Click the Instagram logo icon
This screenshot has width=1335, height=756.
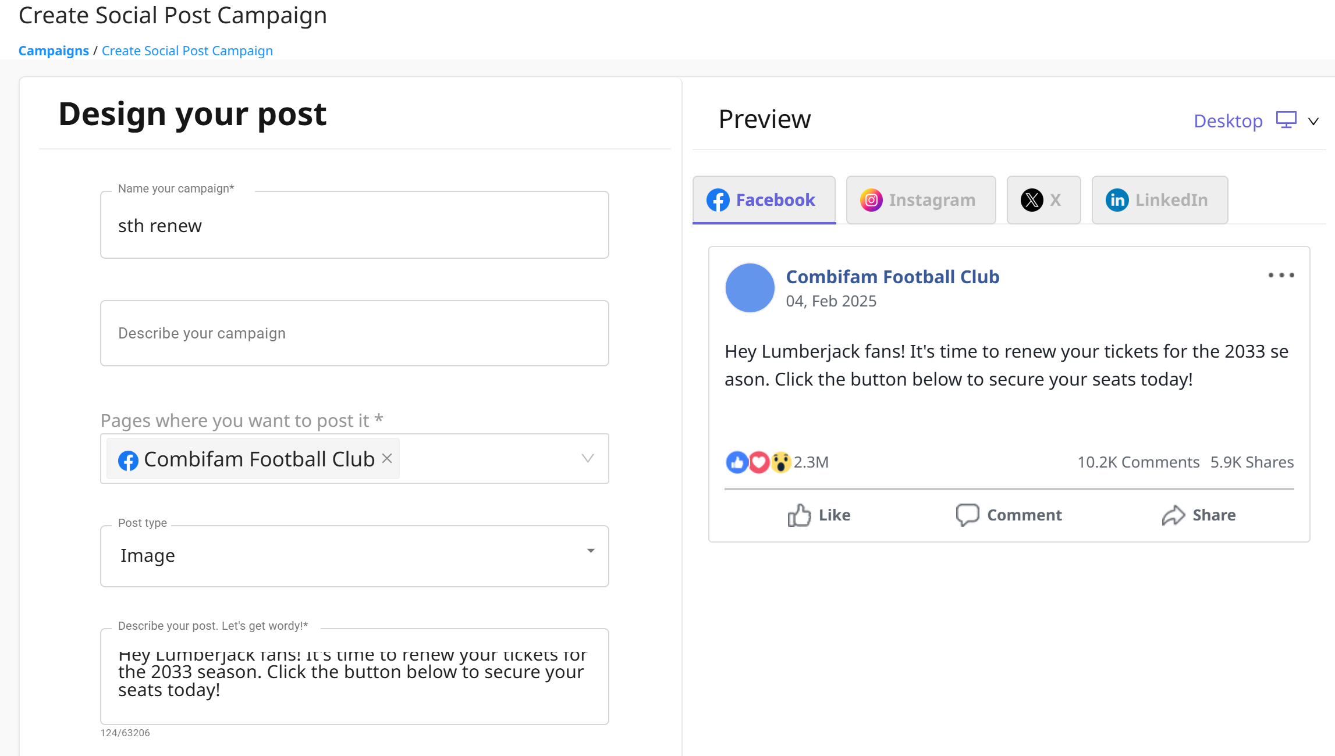871,200
